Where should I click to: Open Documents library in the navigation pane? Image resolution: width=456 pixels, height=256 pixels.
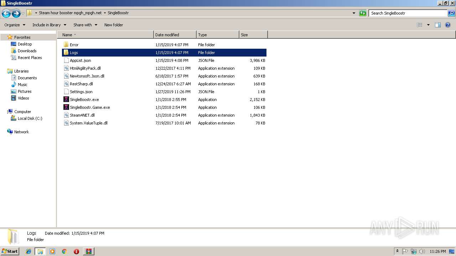pos(27,78)
